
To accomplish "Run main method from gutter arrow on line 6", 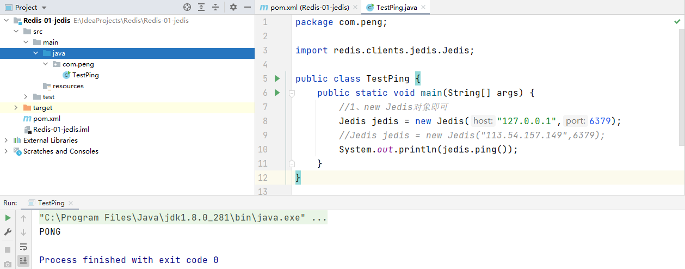I will click(277, 93).
